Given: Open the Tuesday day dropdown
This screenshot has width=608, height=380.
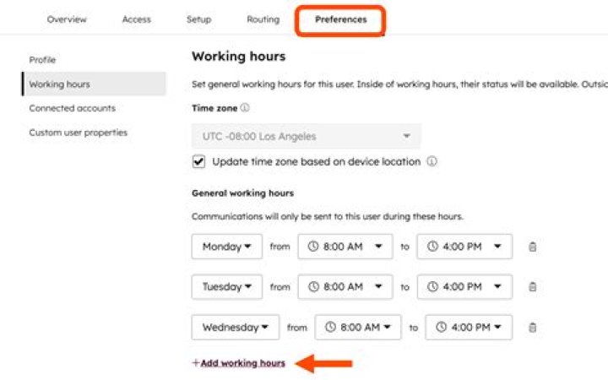Looking at the screenshot, I should (x=227, y=286).
